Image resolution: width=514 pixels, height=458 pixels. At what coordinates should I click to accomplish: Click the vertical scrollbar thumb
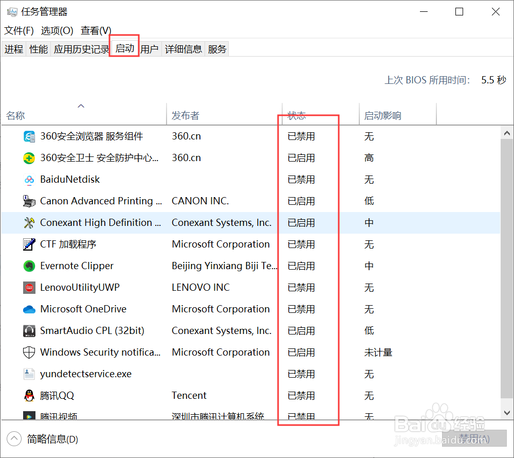pyautogui.click(x=507, y=269)
